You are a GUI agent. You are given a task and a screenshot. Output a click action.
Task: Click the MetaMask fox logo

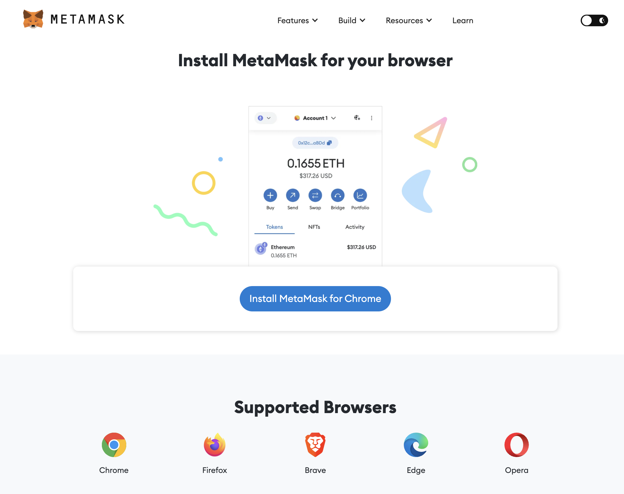33,19
